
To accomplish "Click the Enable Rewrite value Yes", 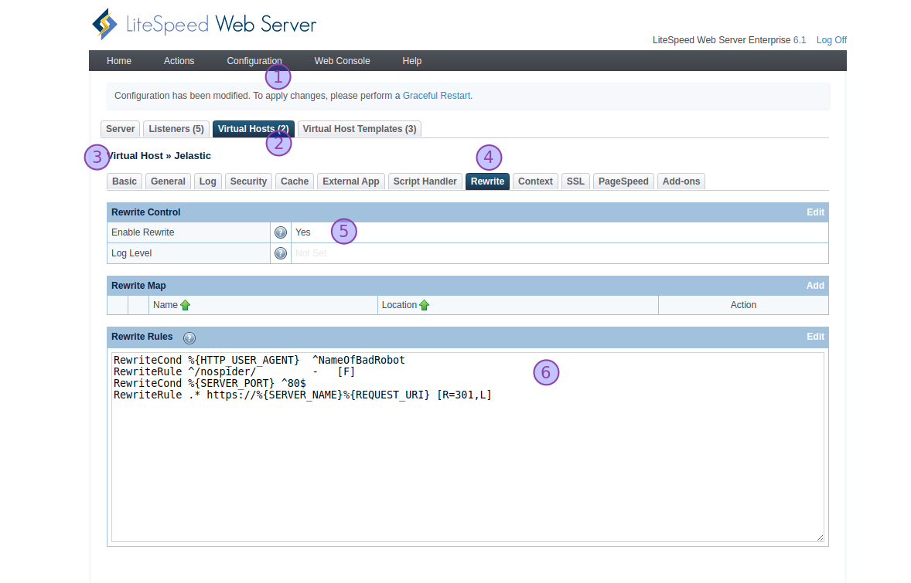I will pyautogui.click(x=302, y=232).
